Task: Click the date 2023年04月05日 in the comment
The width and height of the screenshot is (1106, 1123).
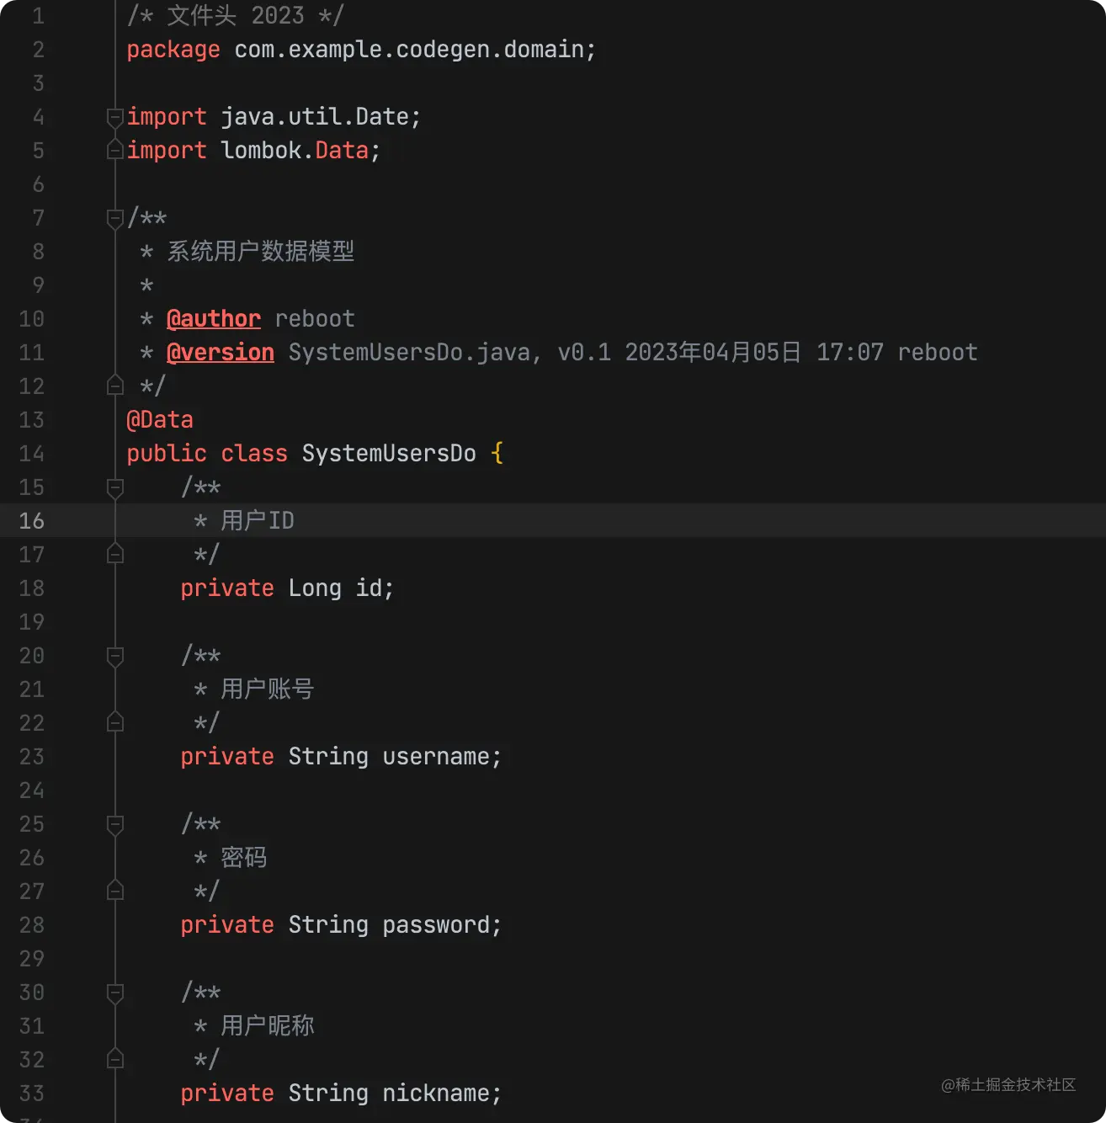Action: pyautogui.click(x=713, y=353)
